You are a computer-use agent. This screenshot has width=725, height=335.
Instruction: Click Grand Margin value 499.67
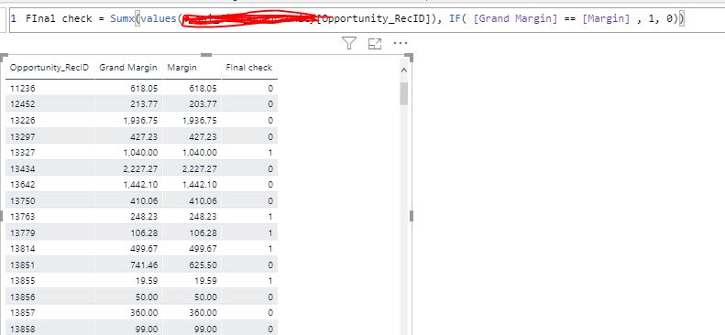click(x=144, y=249)
